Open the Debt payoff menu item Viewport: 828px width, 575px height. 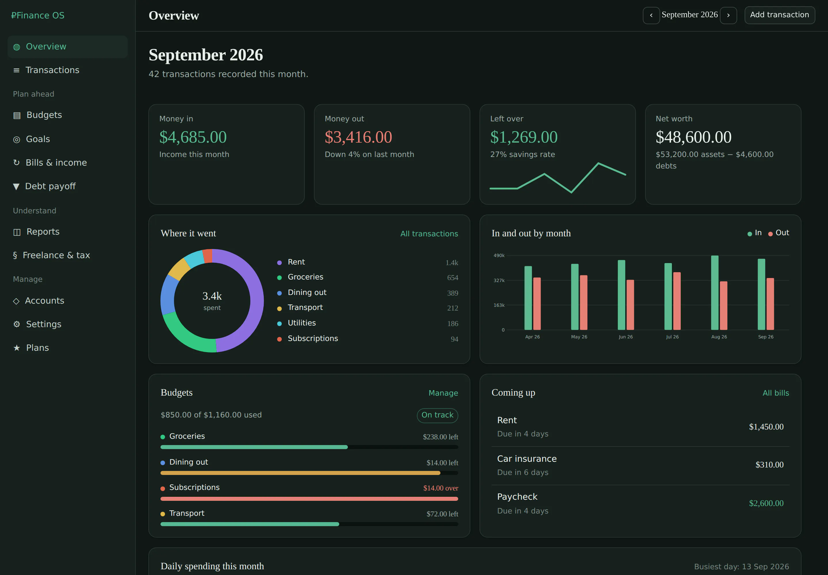[x=67, y=186]
